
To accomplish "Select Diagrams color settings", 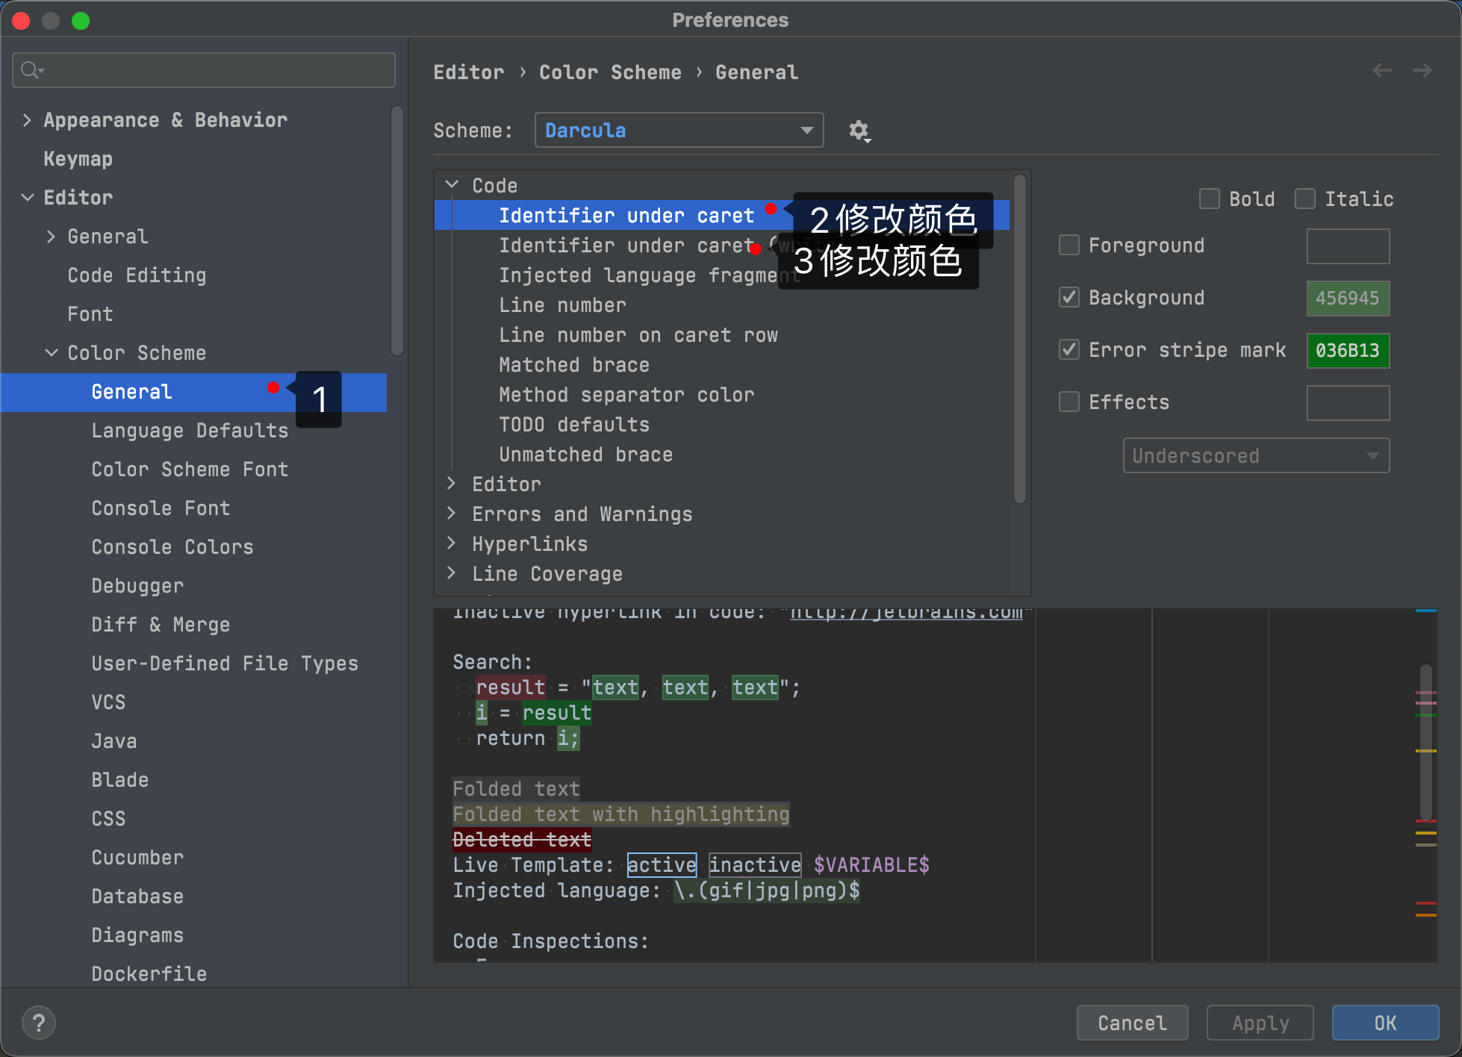I will coord(137,935).
